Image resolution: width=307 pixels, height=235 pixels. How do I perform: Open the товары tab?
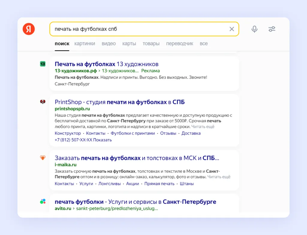coord(151,44)
